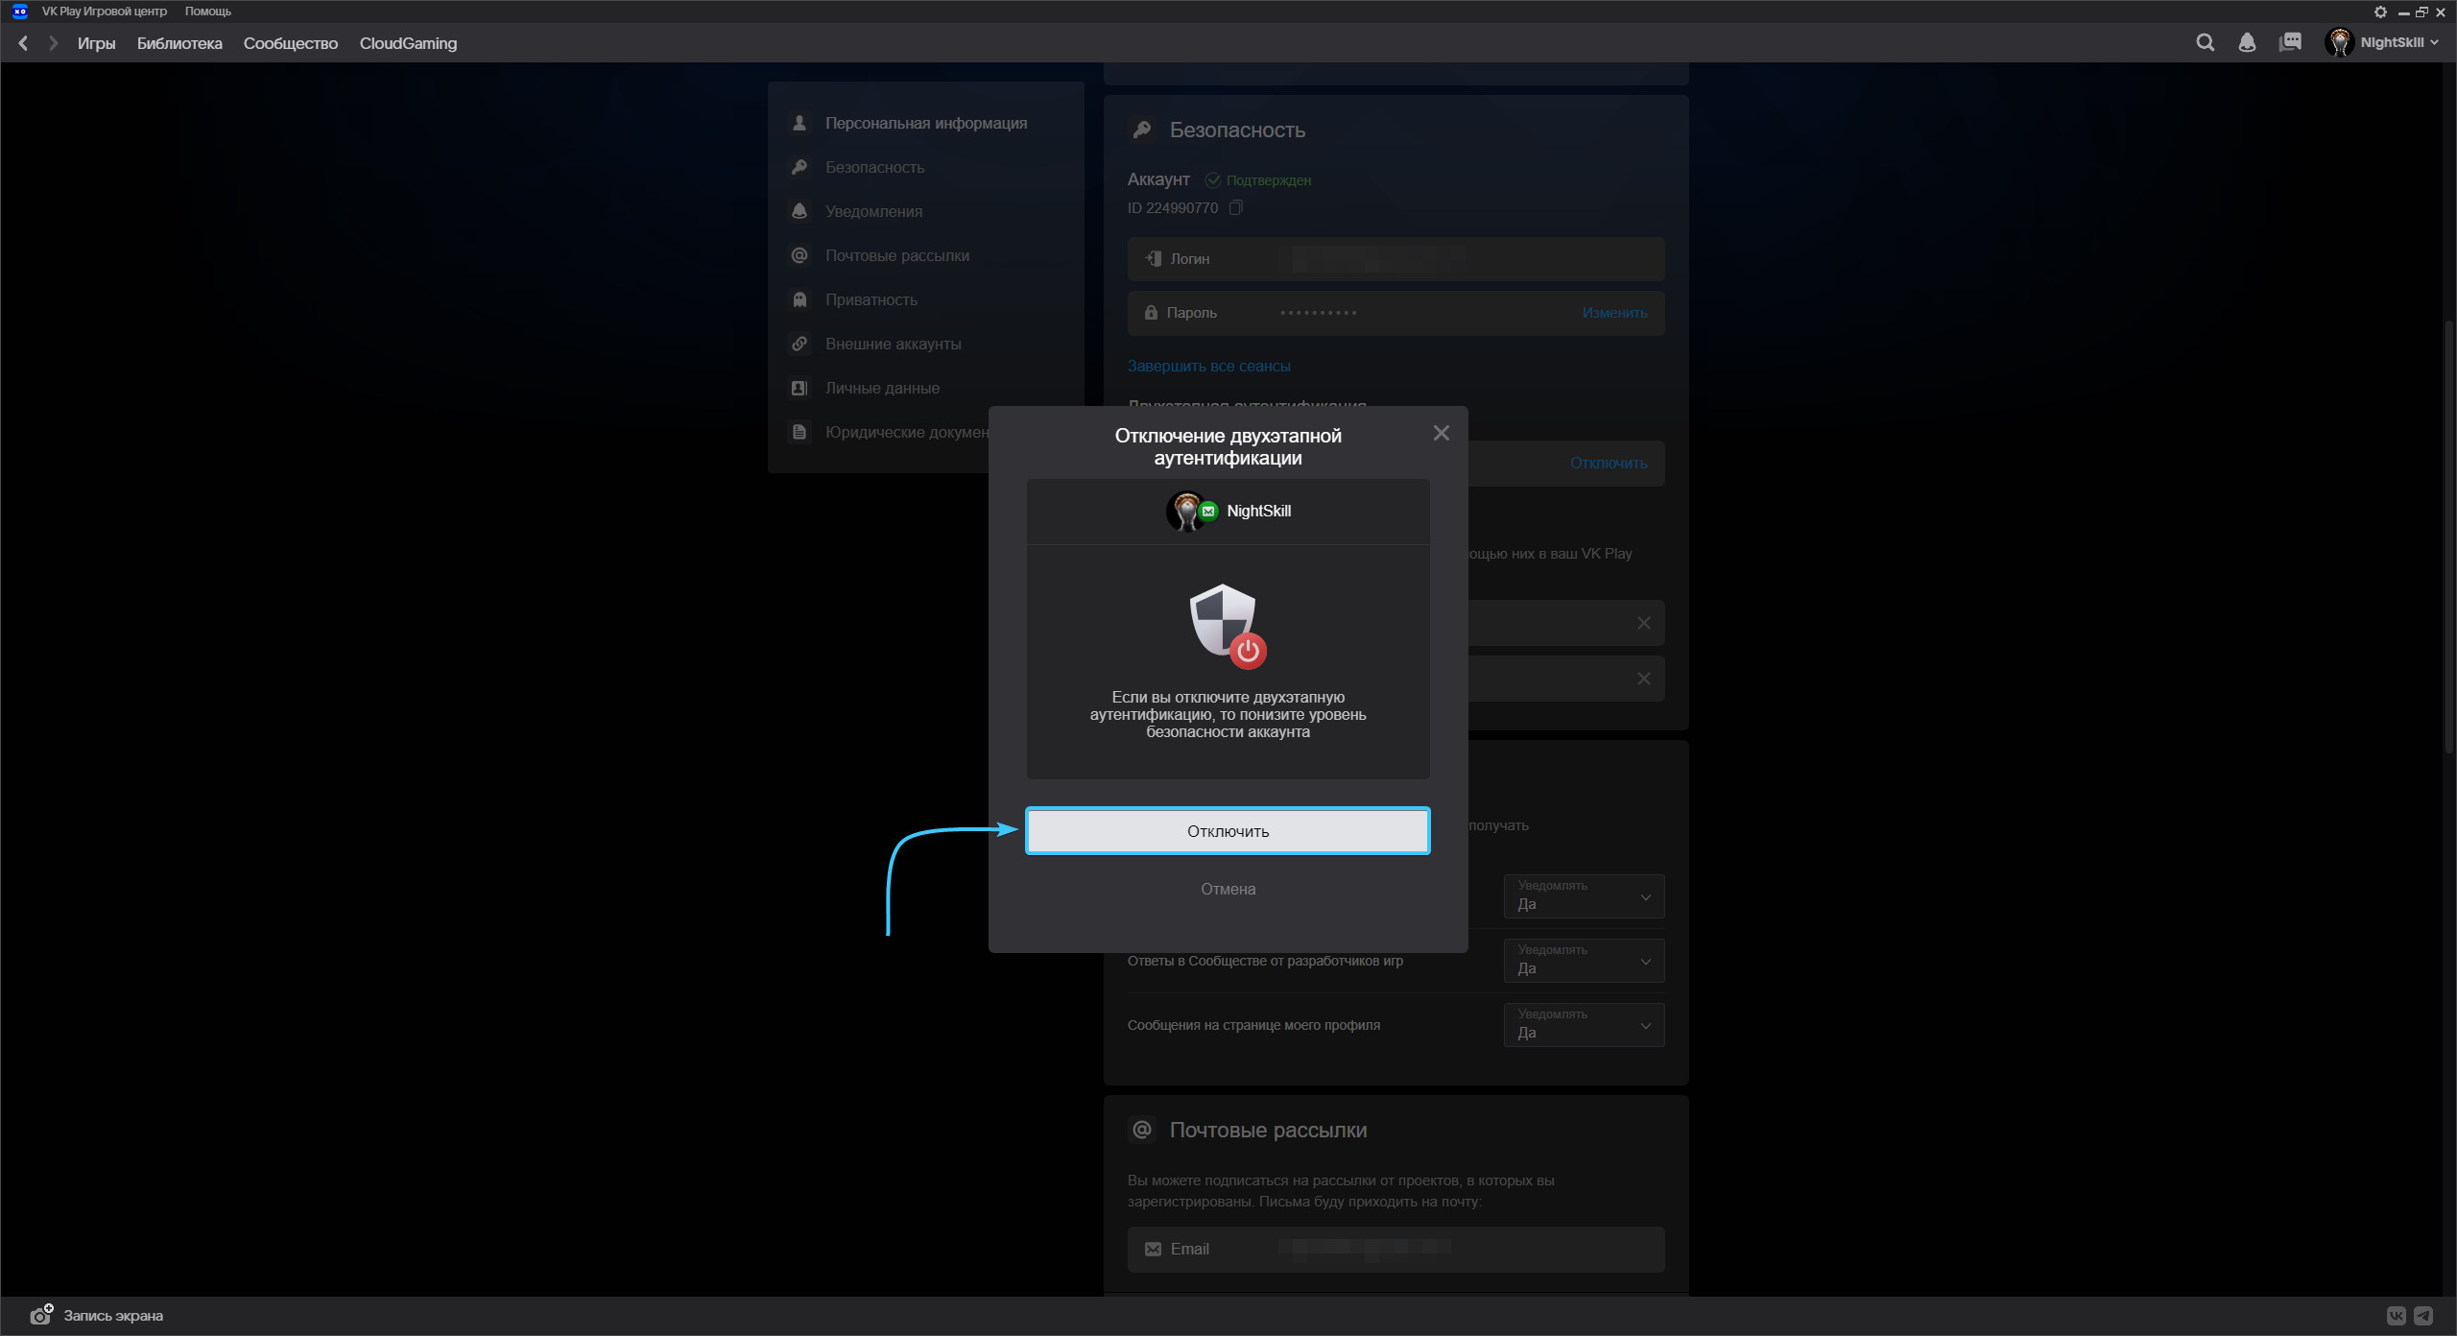The image size is (2457, 1336).
Task: Open the Помощь menu
Action: click(x=207, y=12)
